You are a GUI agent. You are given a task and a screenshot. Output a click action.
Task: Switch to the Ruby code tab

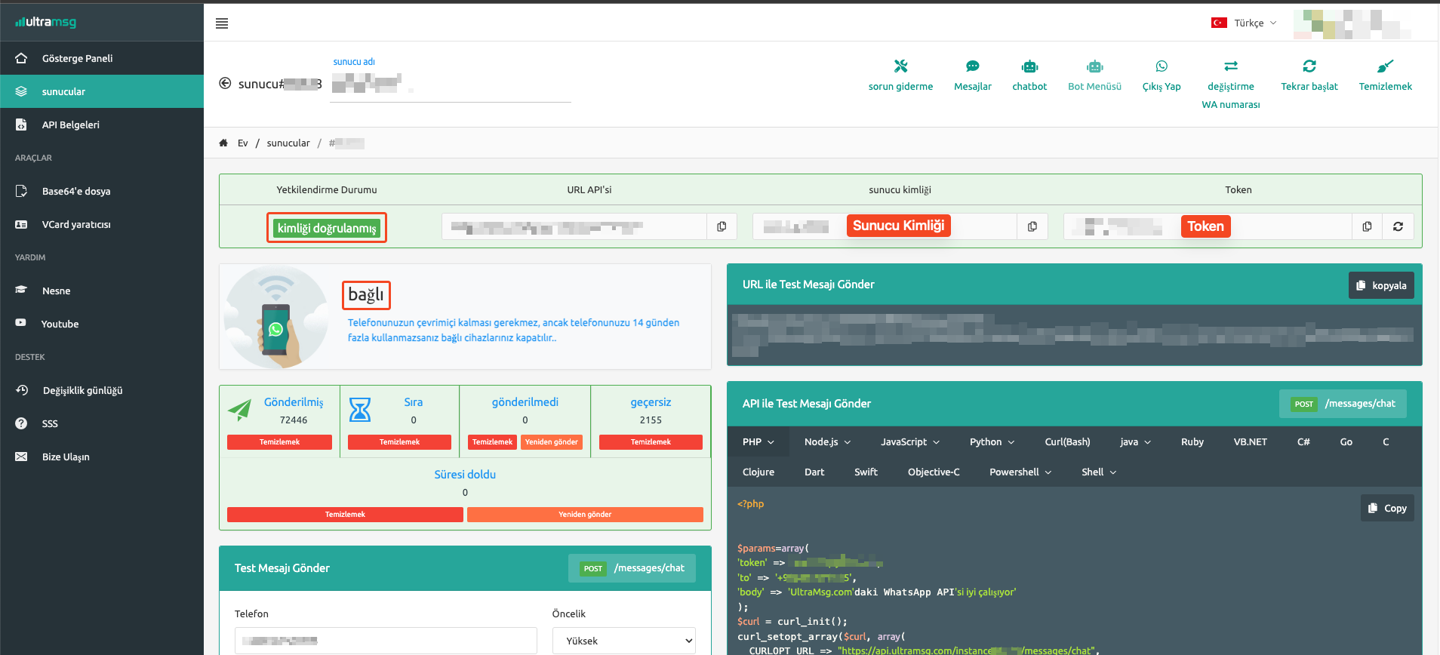[x=1192, y=442]
